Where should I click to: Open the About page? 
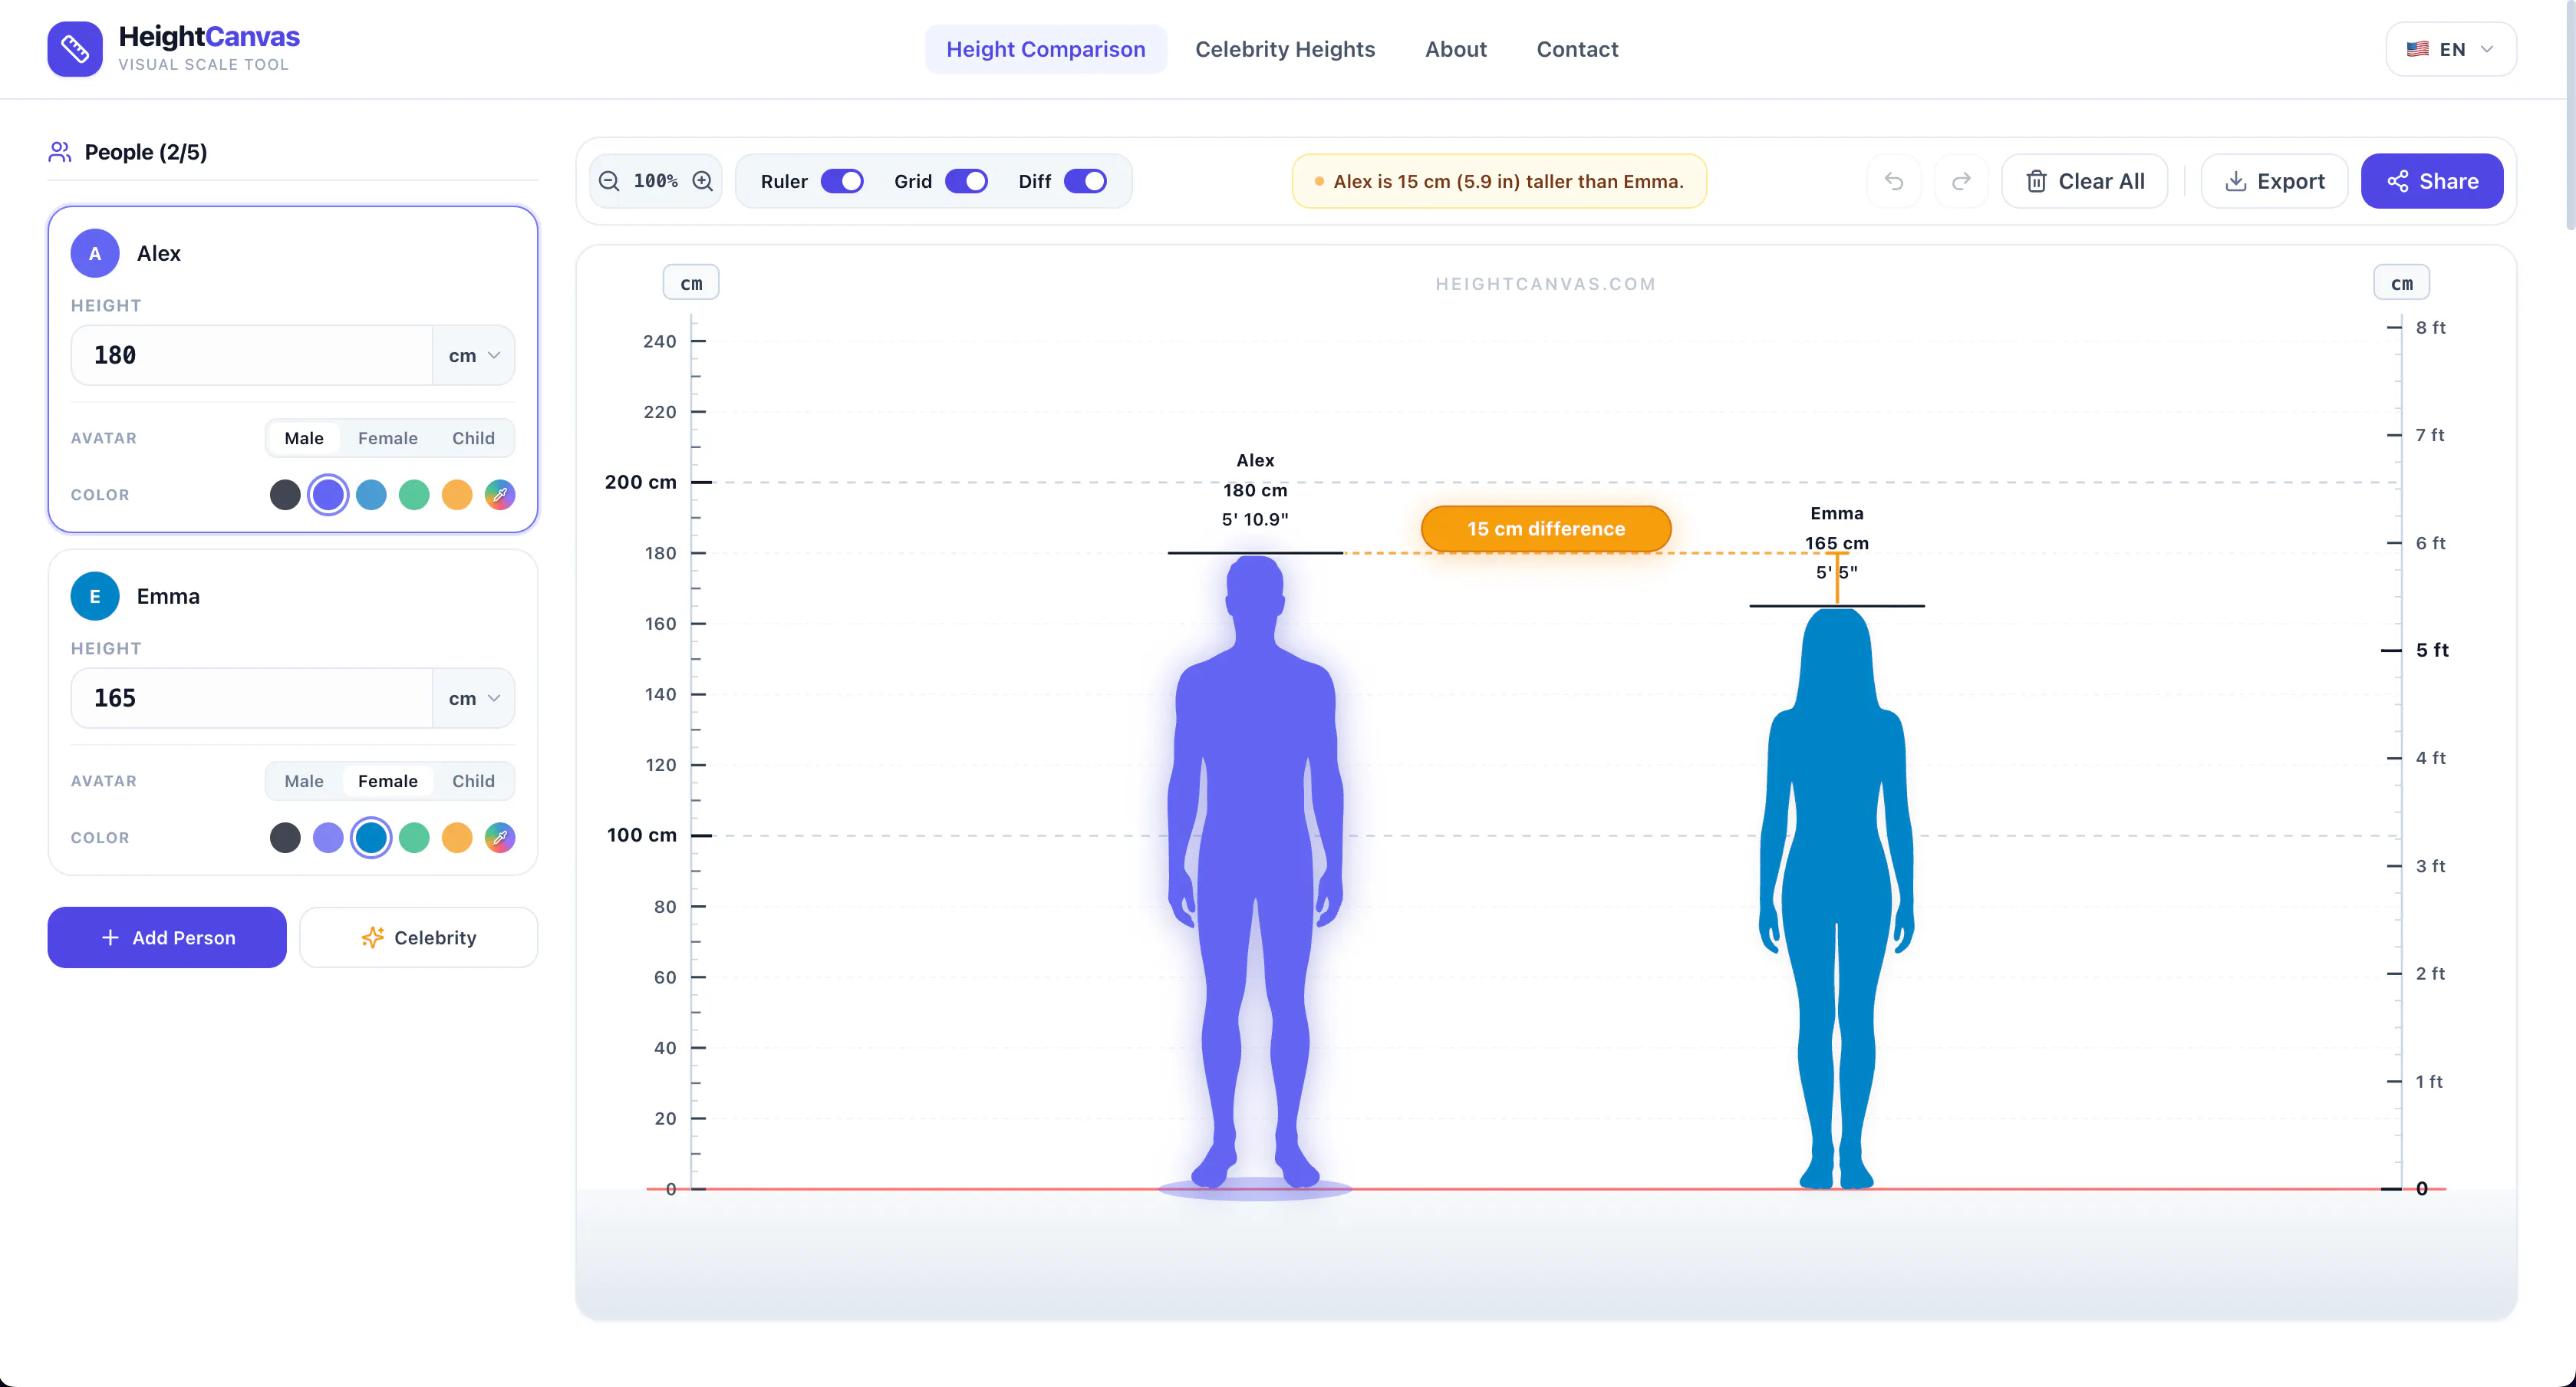point(1456,49)
